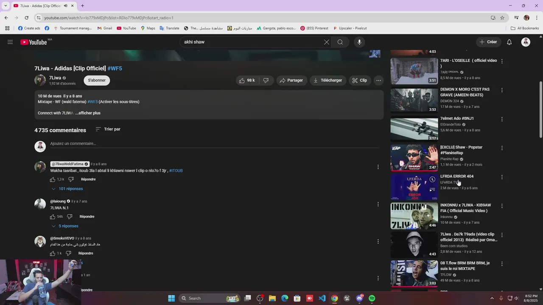
Task: Open more actions ellipsis beside Clip
Action: click(378, 80)
